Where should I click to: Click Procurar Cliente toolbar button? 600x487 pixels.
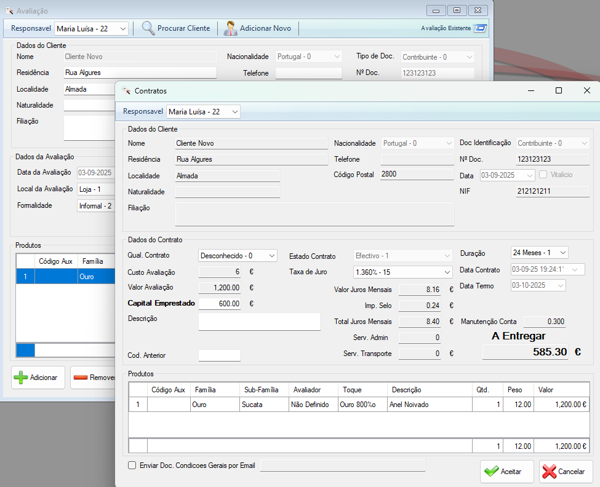coord(175,28)
